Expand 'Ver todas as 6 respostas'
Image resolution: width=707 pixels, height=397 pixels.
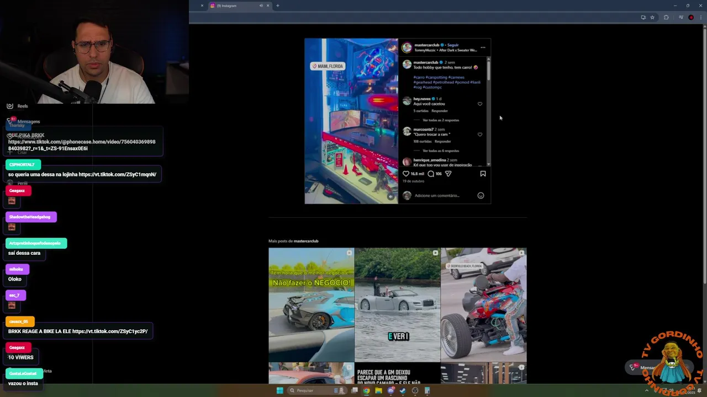tap(441, 151)
